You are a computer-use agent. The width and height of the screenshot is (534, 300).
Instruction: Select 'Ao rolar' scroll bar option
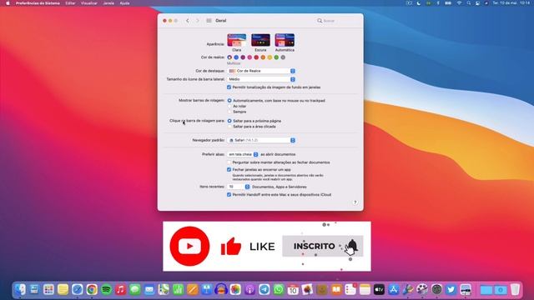click(229, 106)
